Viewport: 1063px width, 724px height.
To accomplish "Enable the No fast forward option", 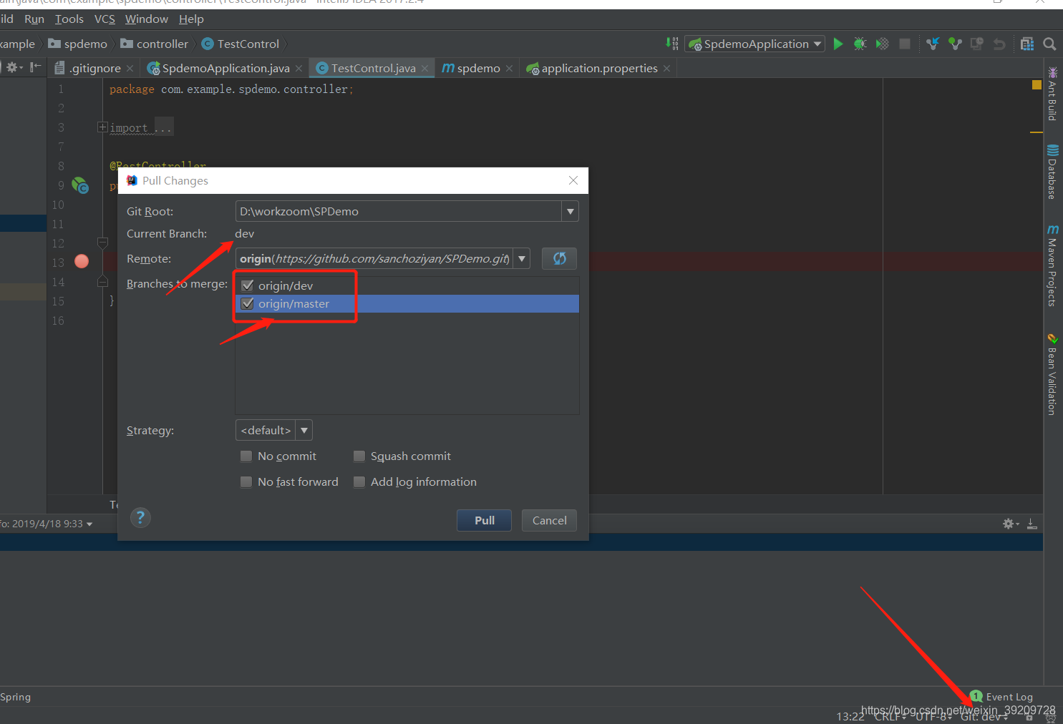I will (246, 481).
